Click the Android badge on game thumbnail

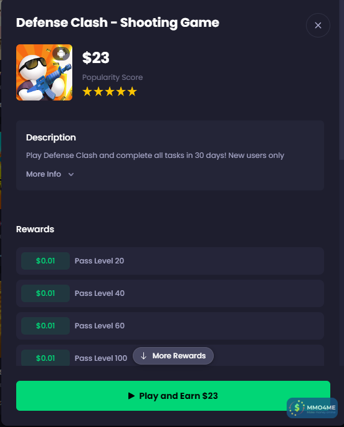61,54
